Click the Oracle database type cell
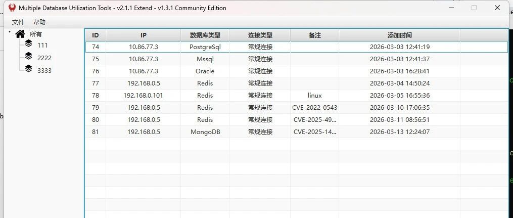The height and width of the screenshot is (218, 513). pyautogui.click(x=205, y=71)
